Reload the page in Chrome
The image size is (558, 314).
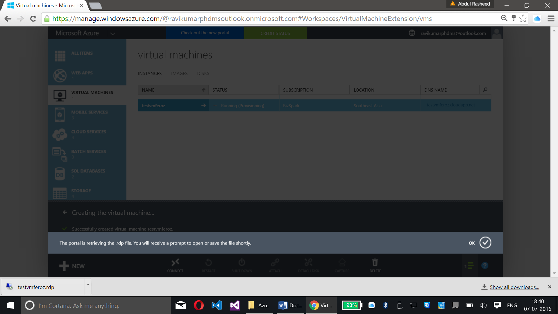pos(33,19)
